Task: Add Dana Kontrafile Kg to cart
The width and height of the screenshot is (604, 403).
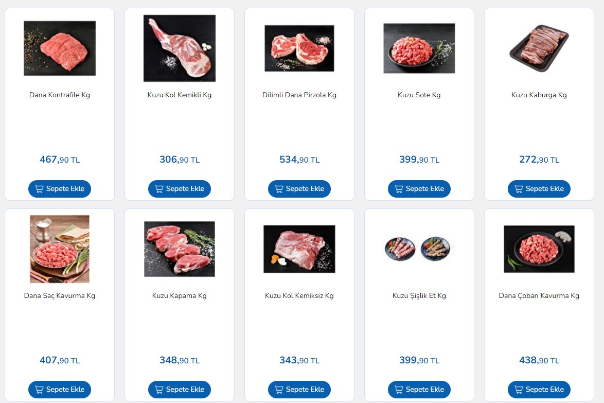Action: pos(60,189)
